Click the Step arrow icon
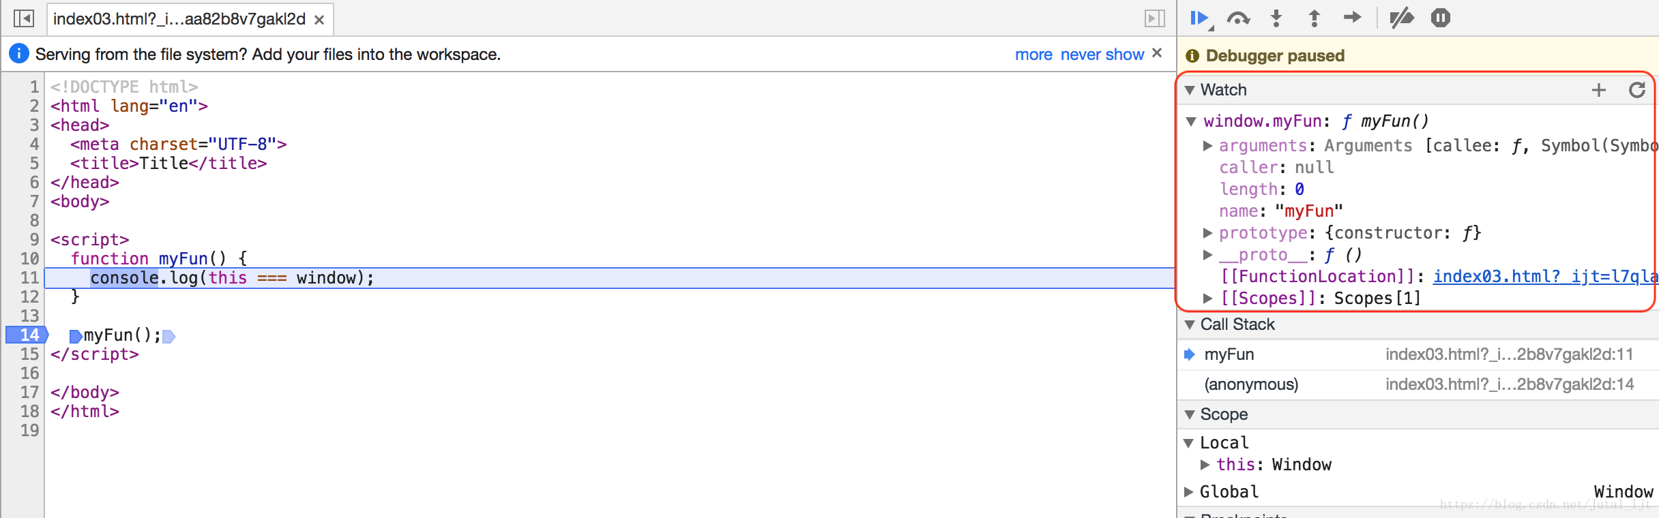This screenshot has width=1659, height=518. click(x=1352, y=18)
